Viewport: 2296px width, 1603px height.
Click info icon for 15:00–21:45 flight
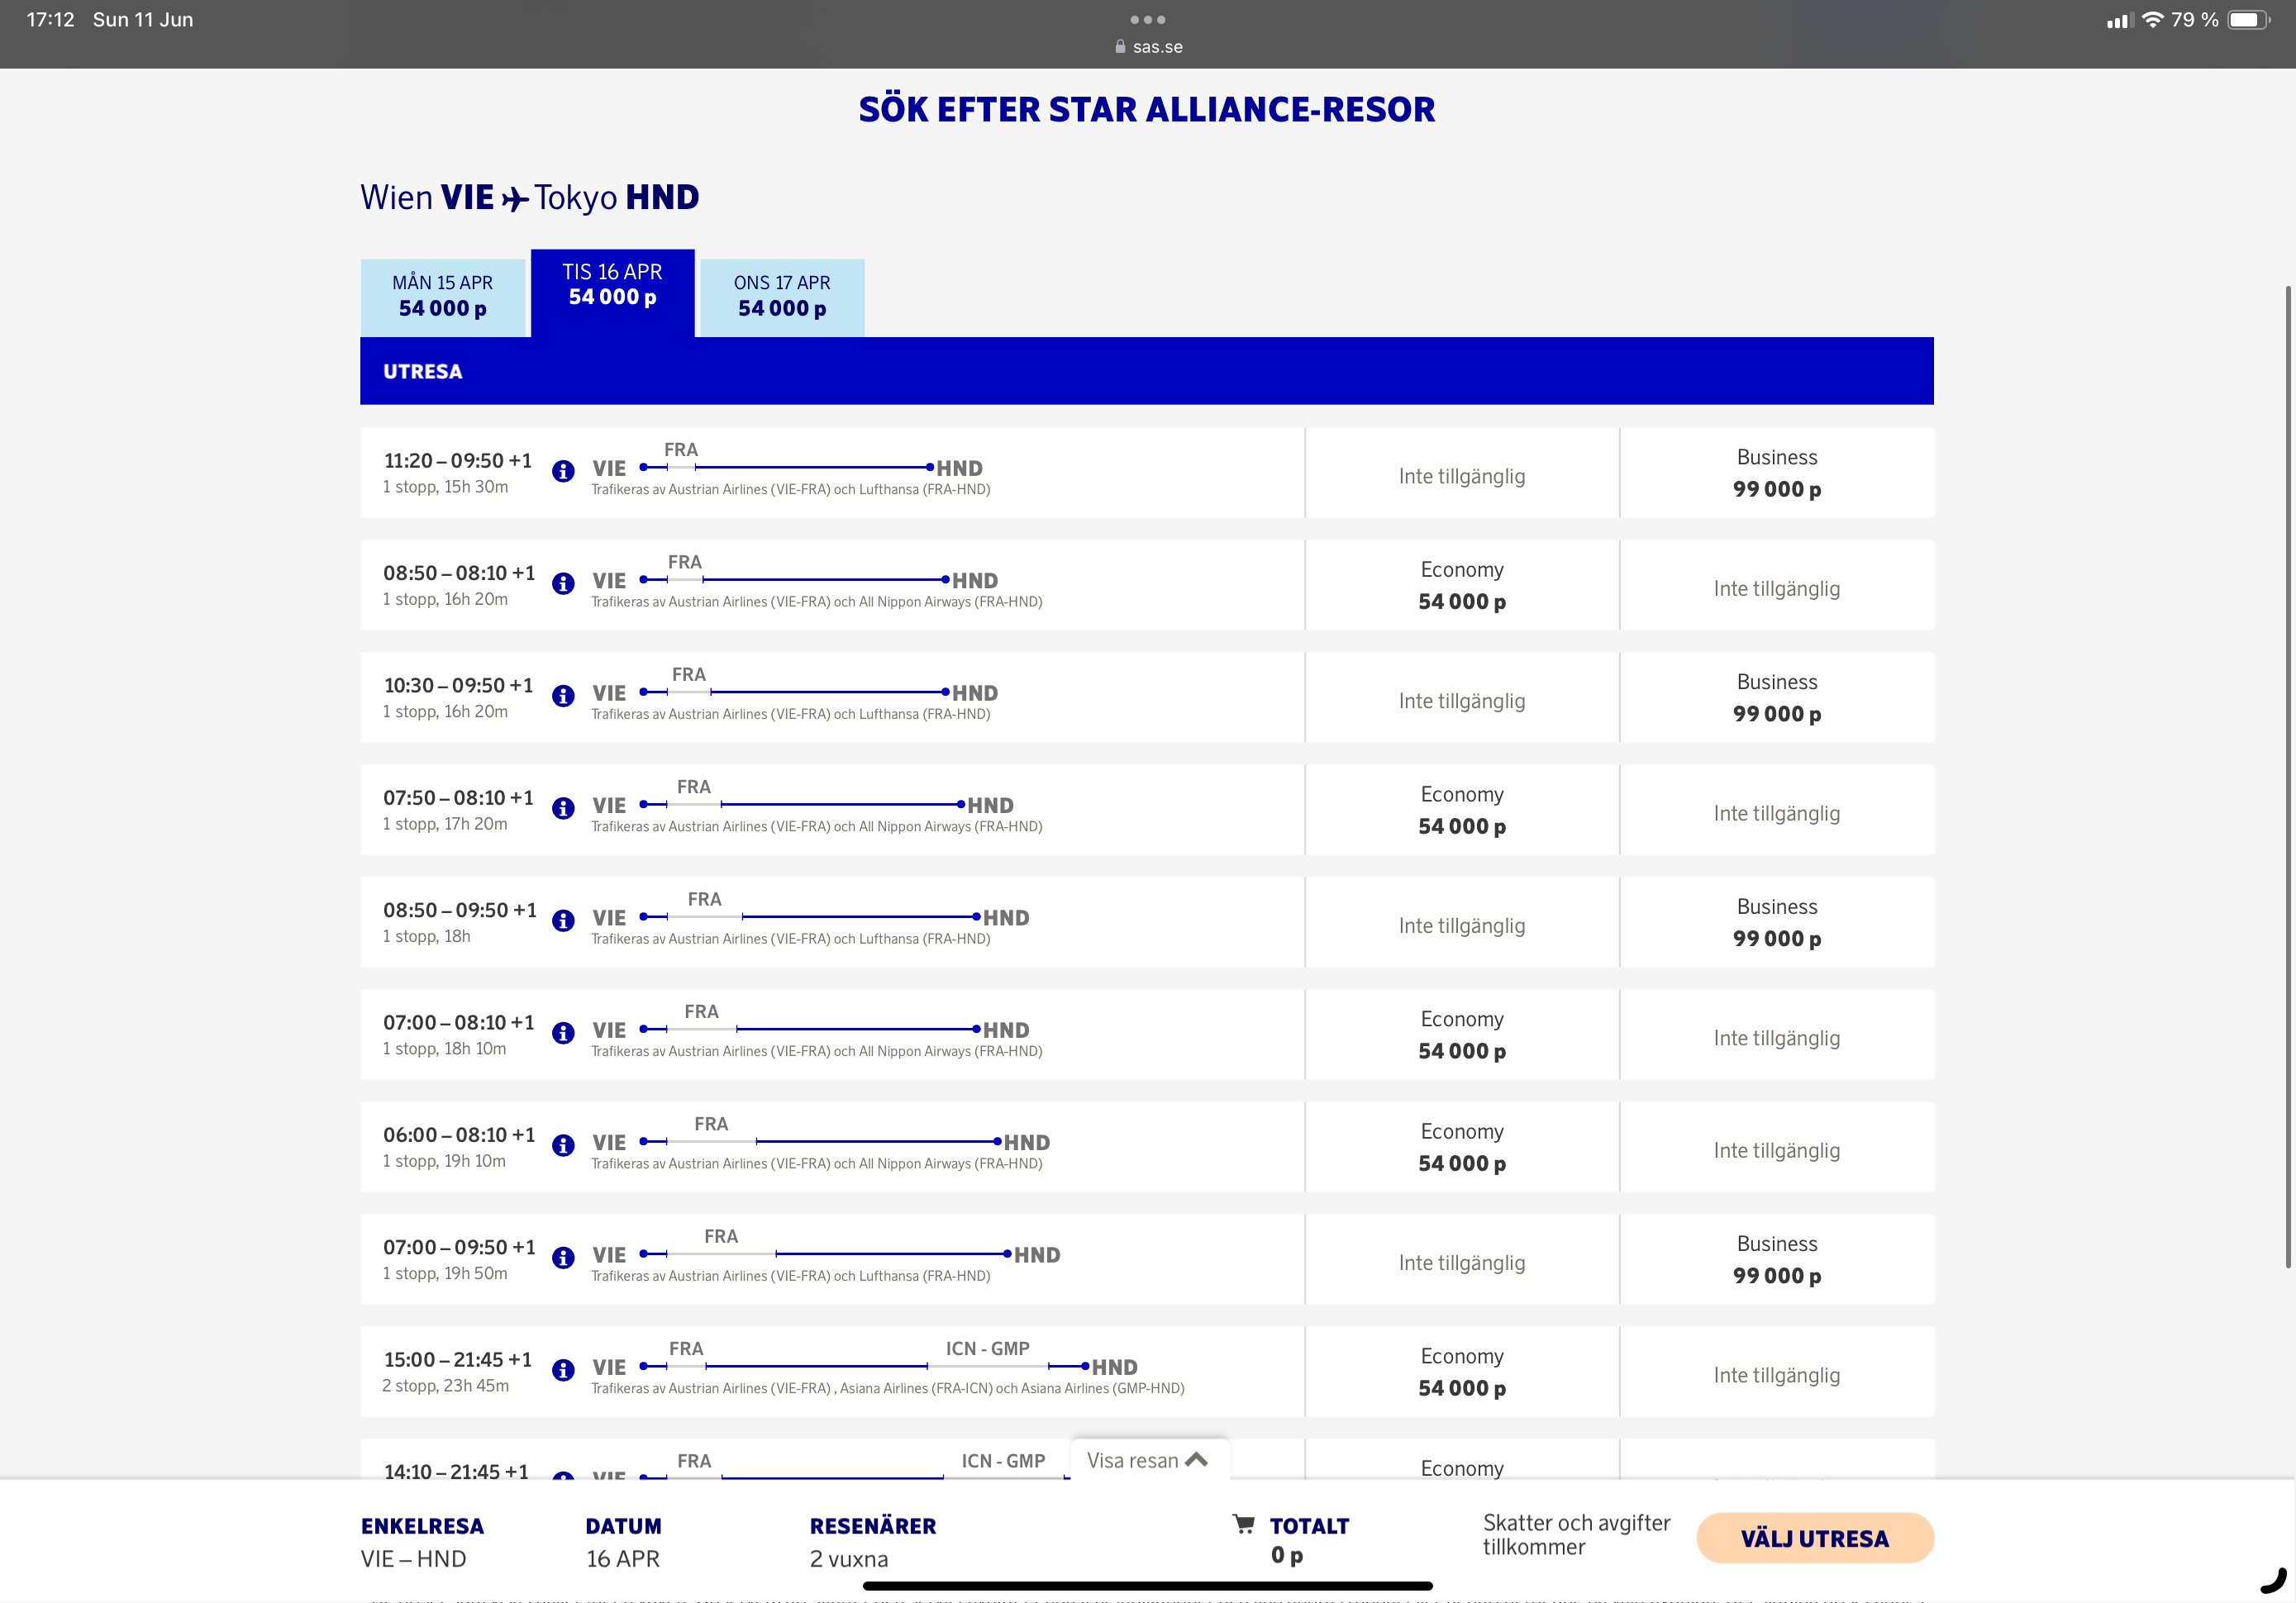pyautogui.click(x=563, y=1370)
